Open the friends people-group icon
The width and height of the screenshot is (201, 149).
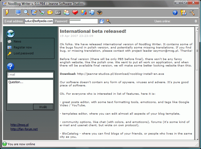click(x=66, y=13)
